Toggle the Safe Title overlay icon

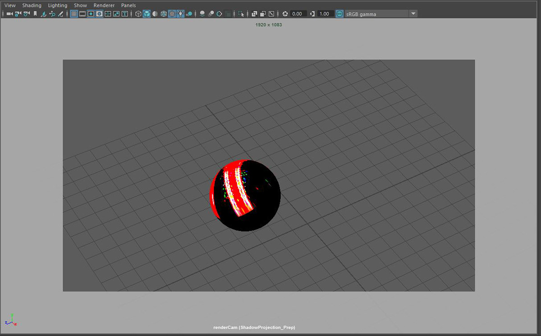coord(125,14)
